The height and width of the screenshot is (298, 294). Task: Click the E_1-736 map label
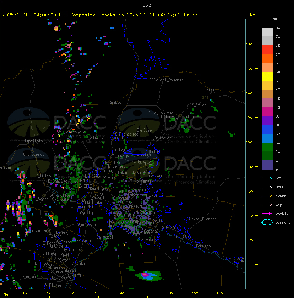[x=199, y=105]
